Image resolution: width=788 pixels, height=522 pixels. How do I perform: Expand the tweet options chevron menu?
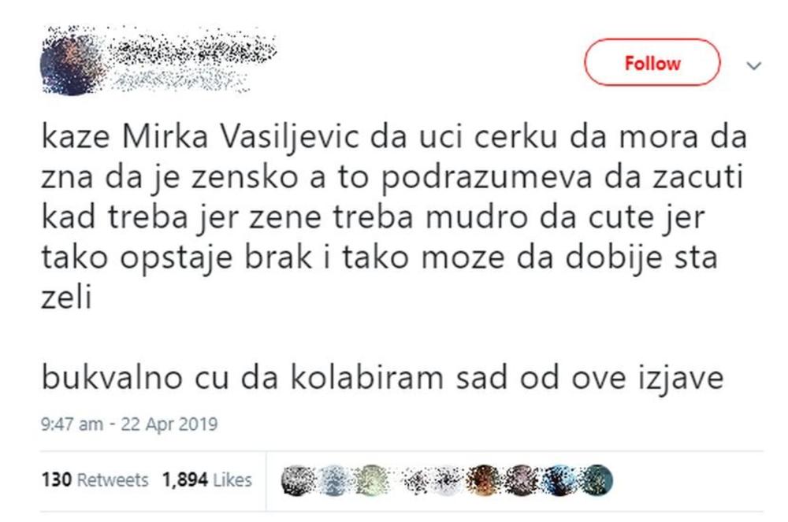coord(753,65)
